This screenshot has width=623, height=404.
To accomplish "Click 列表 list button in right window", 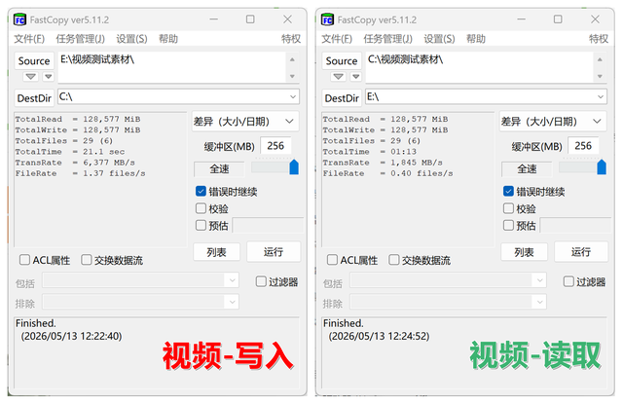I will tap(524, 252).
